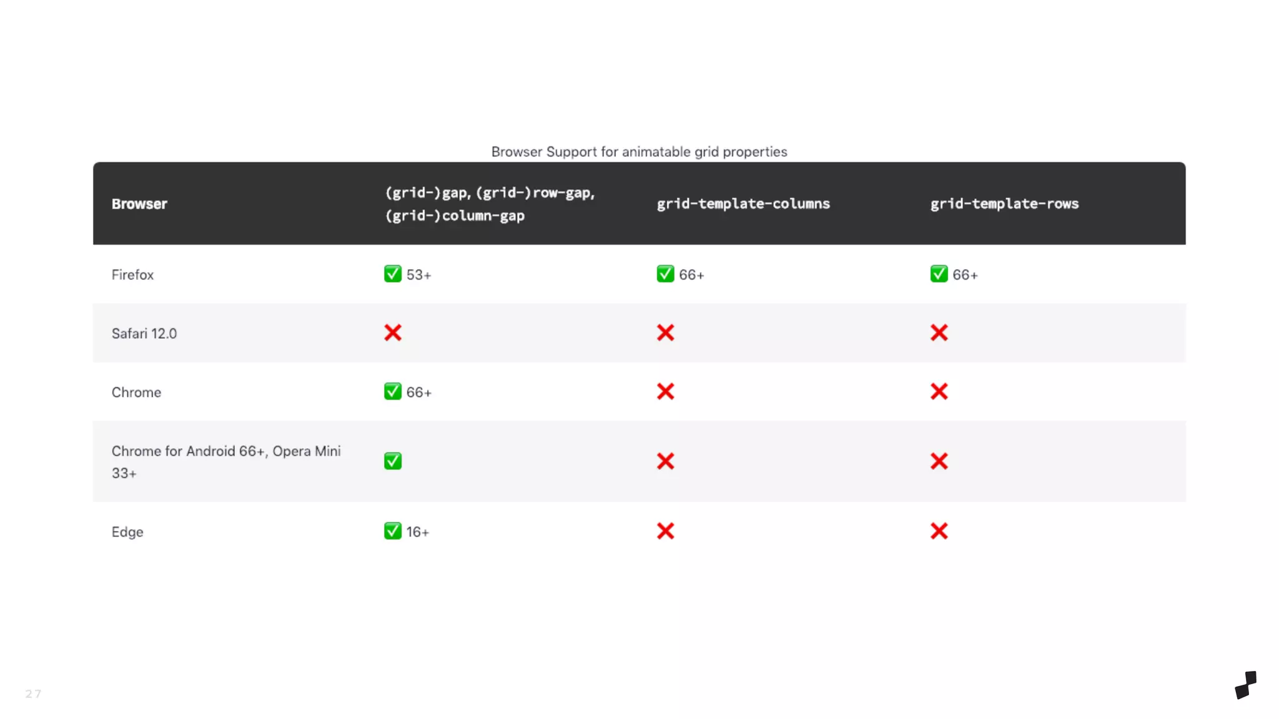Click the green checkmark next to Edge 16+
The width and height of the screenshot is (1279, 719).
(392, 531)
